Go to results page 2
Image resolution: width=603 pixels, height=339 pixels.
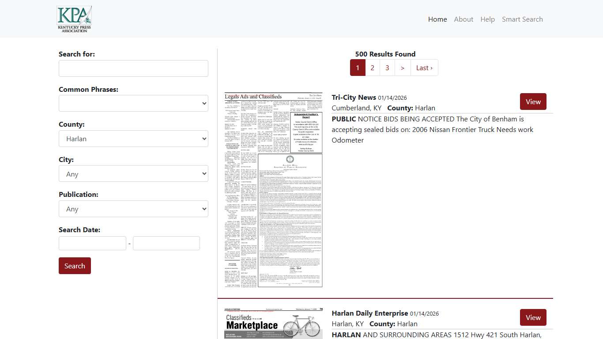click(x=373, y=68)
